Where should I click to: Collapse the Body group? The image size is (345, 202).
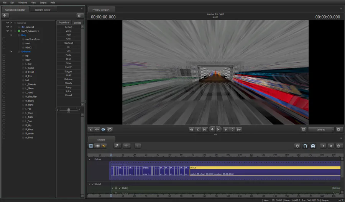(19, 35)
